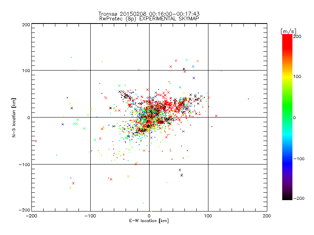Click the "E-W location [km]" axis label

(x=149, y=221)
